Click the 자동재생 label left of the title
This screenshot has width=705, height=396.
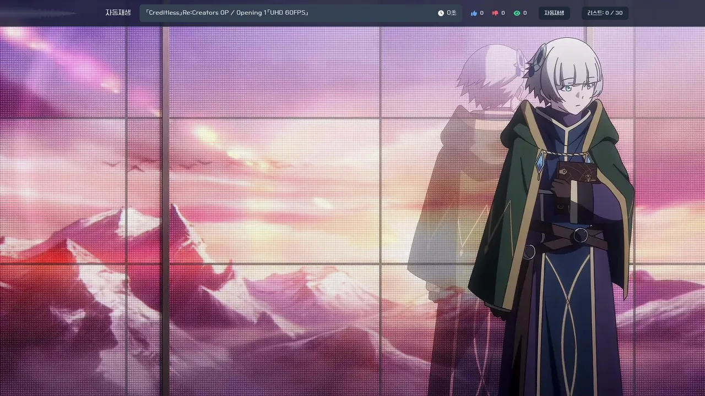[x=118, y=13]
